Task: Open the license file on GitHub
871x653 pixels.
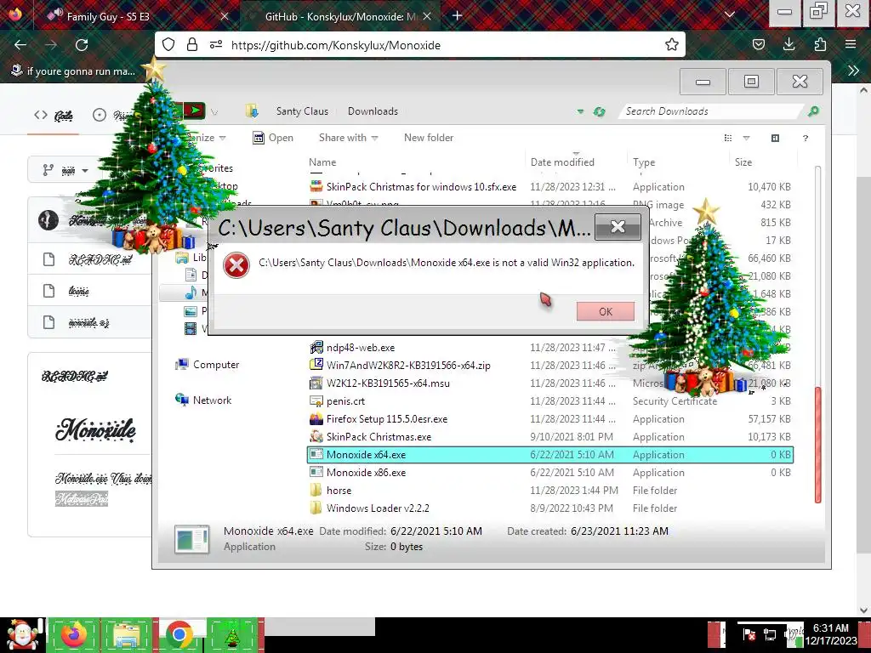Action: tap(78, 291)
